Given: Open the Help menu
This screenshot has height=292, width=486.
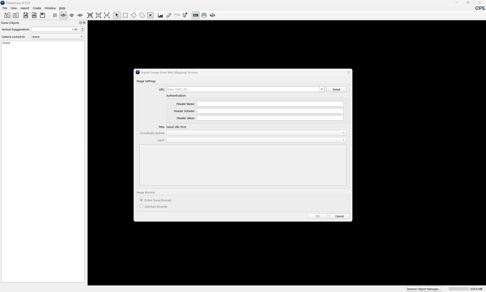Looking at the screenshot, I should coord(62,8).
